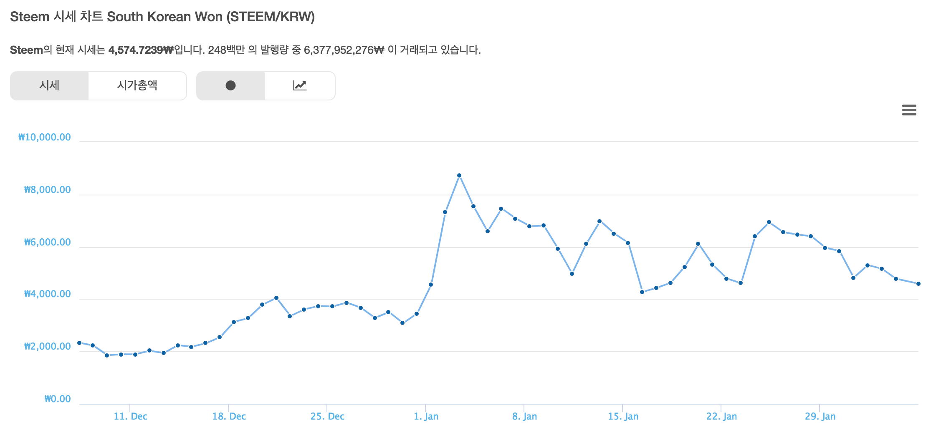The width and height of the screenshot is (936, 440).
Task: Click the highest peak data point
Action: (459, 175)
